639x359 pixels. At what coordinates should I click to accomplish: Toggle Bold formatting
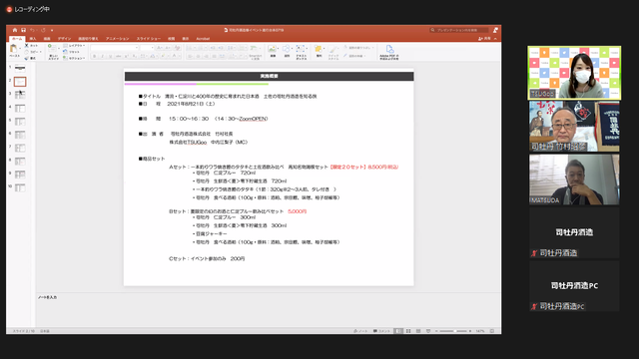(x=95, y=56)
